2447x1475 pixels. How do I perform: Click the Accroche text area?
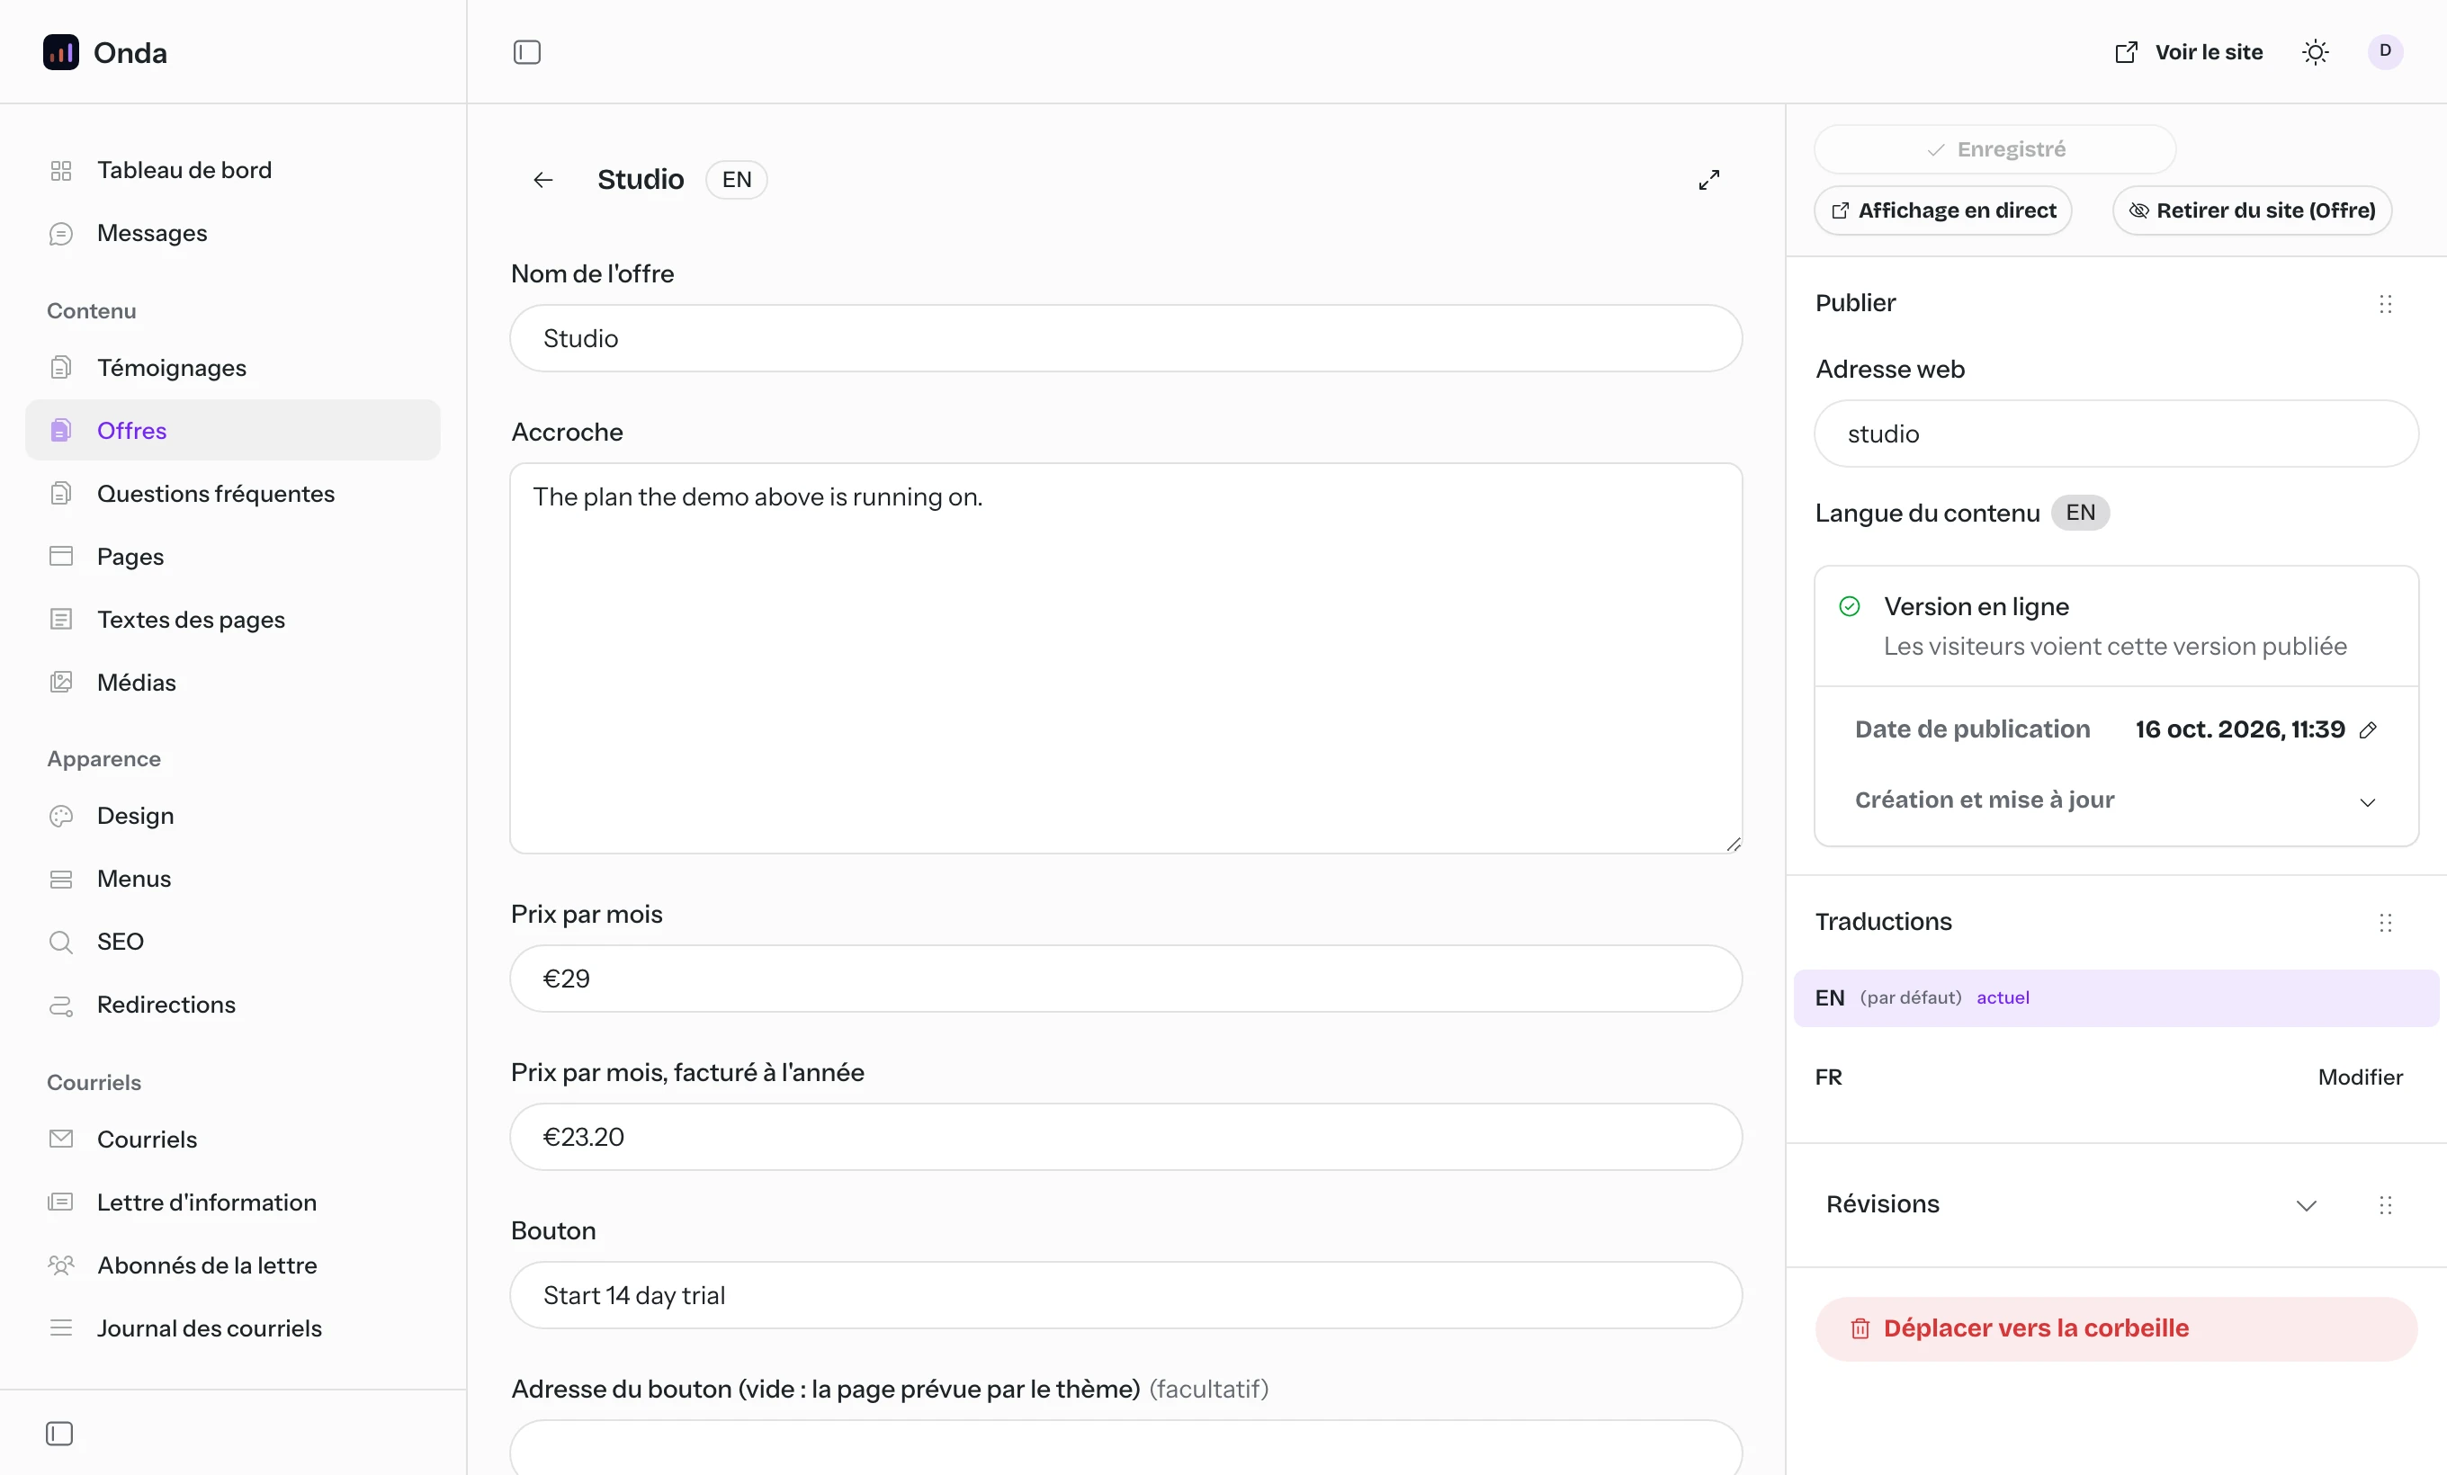1125,658
